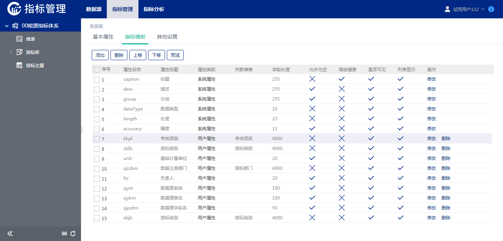503x241 pixels.
Task: Refresh the sidebar with the reload icon
Action: pyautogui.click(x=74, y=233)
